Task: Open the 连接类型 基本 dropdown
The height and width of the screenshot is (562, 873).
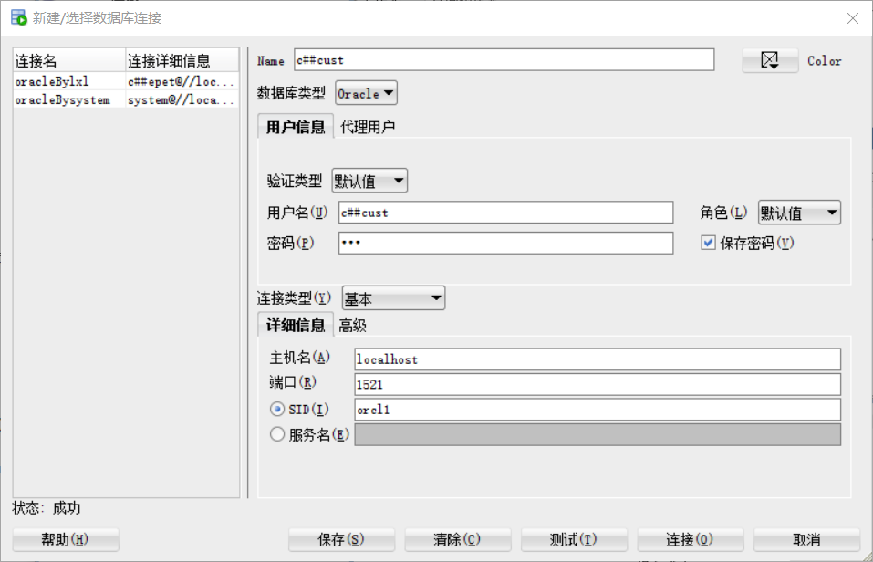Action: point(393,298)
